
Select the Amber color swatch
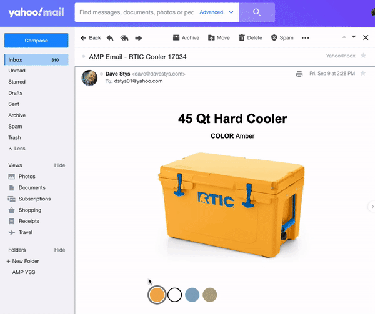pyautogui.click(x=157, y=295)
